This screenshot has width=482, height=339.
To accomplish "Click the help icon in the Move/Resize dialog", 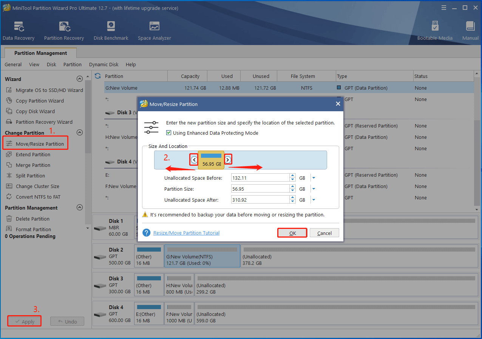I will (146, 233).
